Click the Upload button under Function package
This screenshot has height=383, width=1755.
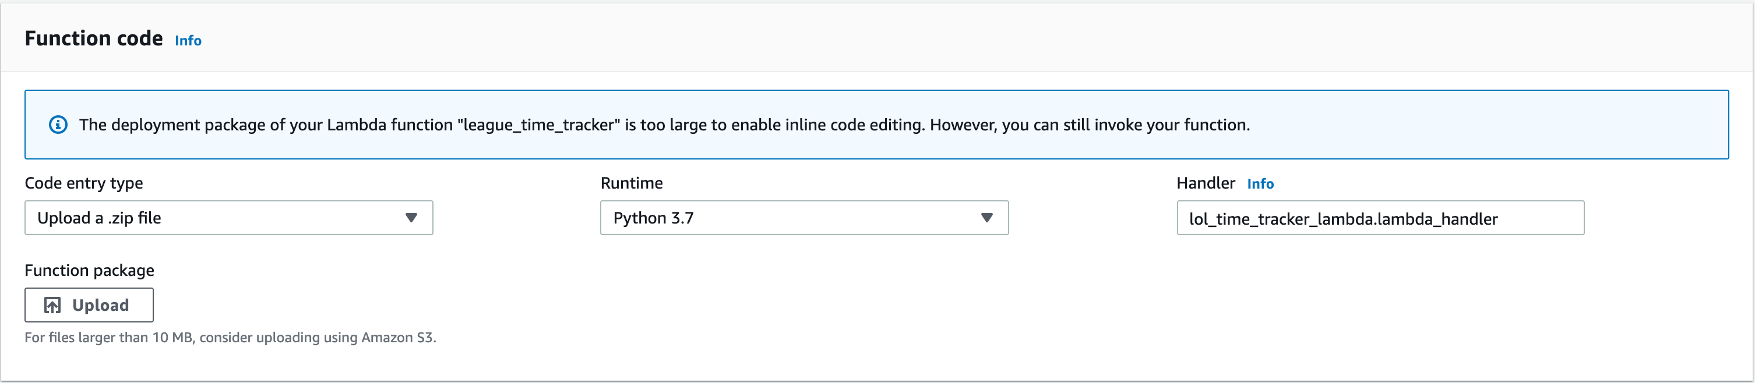pyautogui.click(x=89, y=305)
